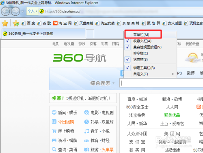
Task: Click the 新闻·娱乐 smiley icon
Action: tap(54, 112)
